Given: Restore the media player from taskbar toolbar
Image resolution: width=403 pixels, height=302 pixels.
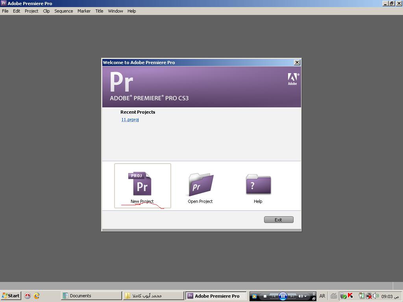Looking at the screenshot, I should (x=314, y=299).
